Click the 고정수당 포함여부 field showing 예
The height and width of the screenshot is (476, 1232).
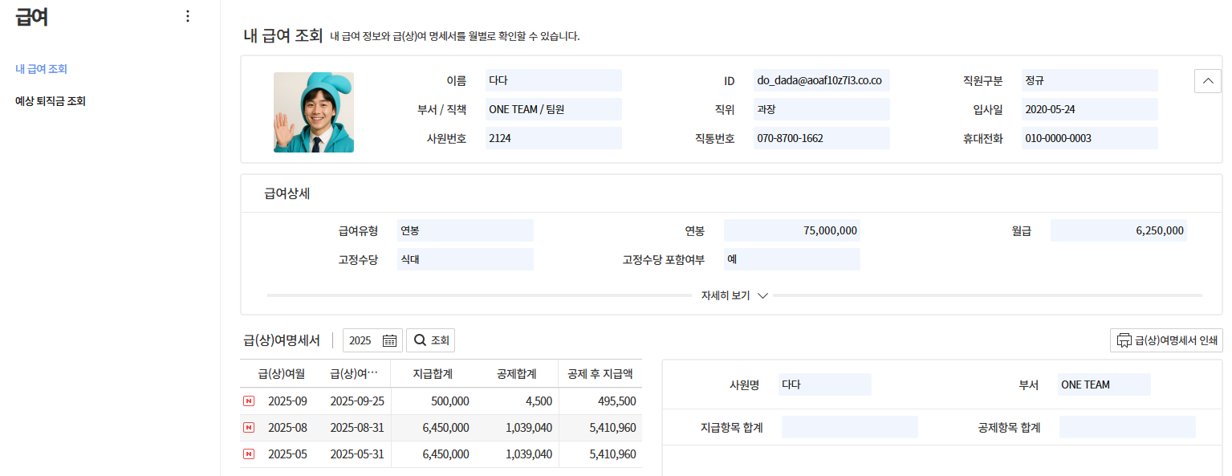click(791, 258)
